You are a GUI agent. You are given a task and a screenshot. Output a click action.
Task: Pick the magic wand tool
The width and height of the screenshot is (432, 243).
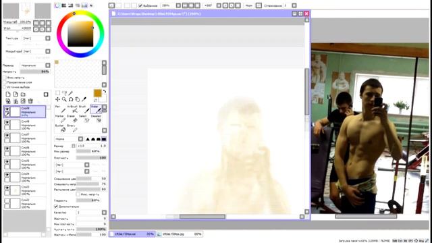[71, 93]
